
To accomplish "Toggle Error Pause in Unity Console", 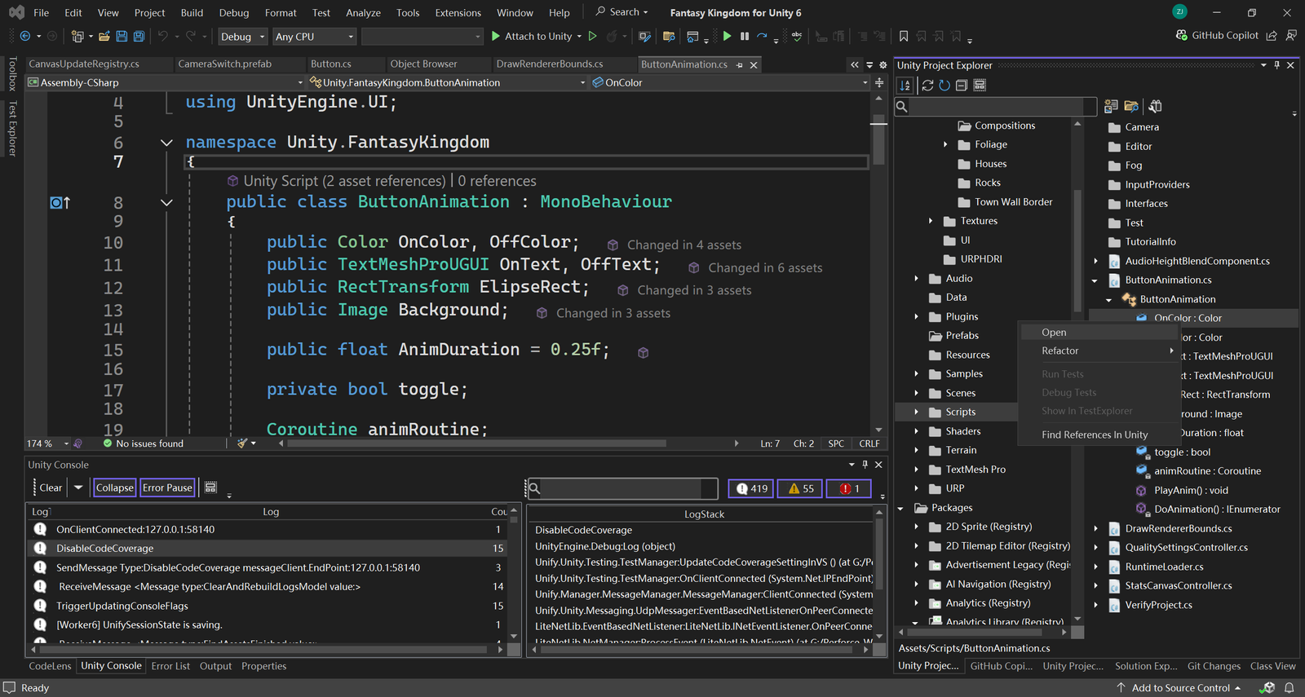I will coord(167,487).
